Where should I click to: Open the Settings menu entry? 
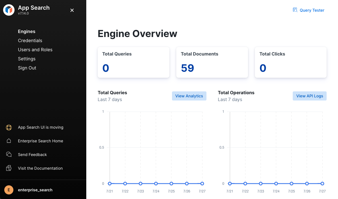click(x=26, y=59)
